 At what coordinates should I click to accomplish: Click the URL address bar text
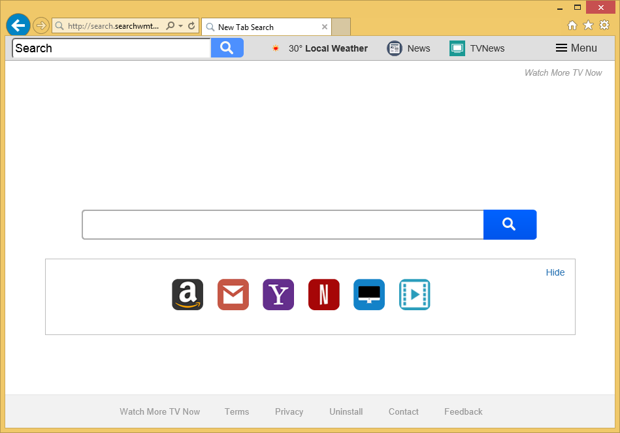coord(113,26)
